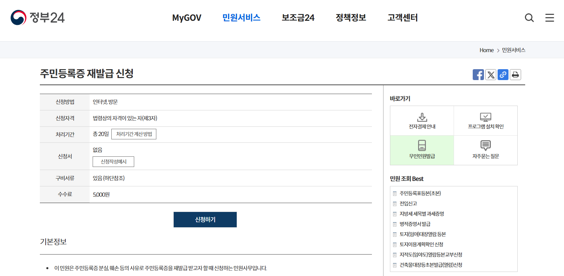Click the 신청서 row label
Screen dimensions: 564x276
[x=65, y=156]
